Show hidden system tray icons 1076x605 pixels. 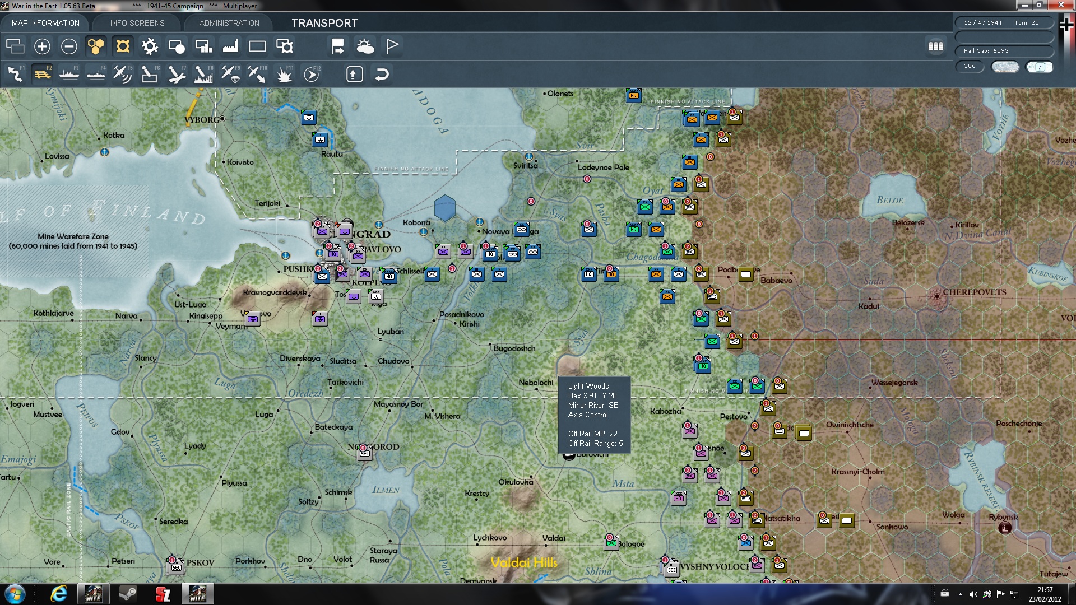[x=960, y=594]
